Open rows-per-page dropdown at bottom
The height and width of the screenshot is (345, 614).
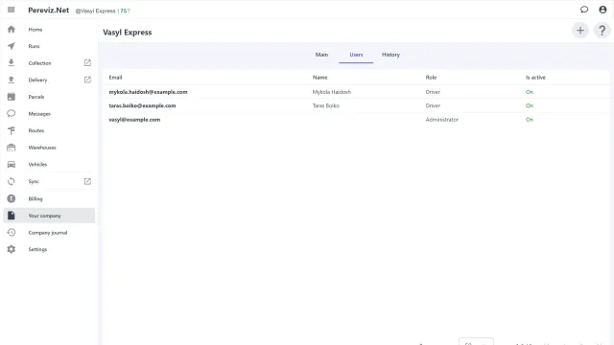476,341
